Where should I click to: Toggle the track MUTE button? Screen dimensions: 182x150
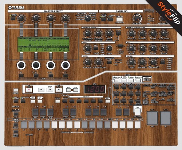click(x=16, y=125)
